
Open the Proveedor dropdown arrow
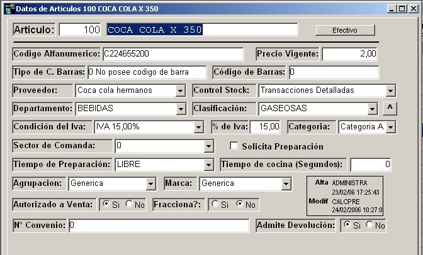[180, 91]
